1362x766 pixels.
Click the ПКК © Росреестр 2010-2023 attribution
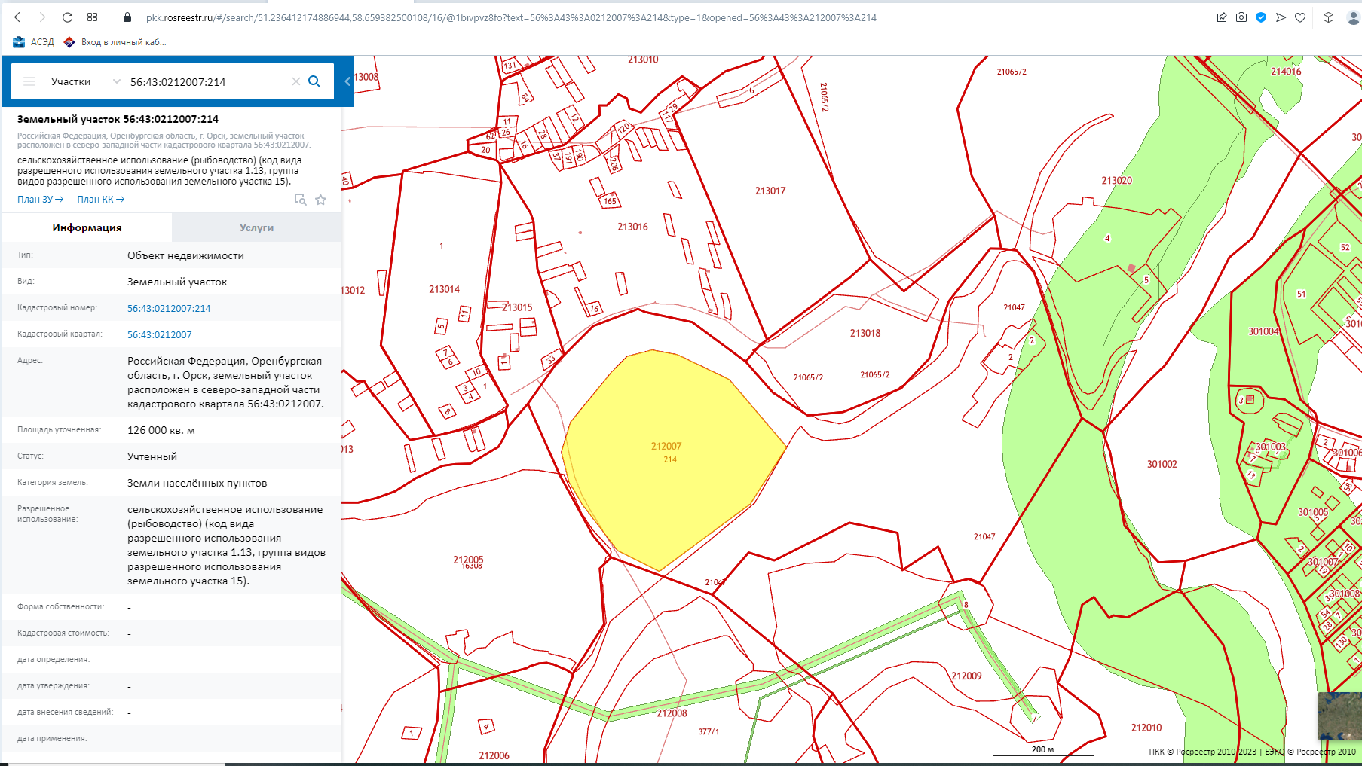tap(1203, 752)
